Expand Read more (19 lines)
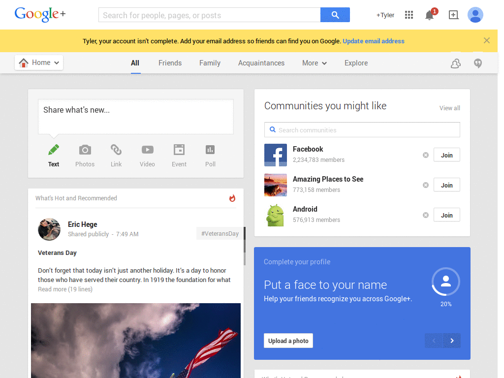This screenshot has width=504, height=378. 65,289
